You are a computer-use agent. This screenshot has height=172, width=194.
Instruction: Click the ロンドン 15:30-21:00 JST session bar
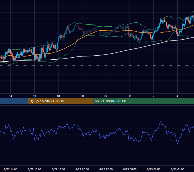pos(60,101)
